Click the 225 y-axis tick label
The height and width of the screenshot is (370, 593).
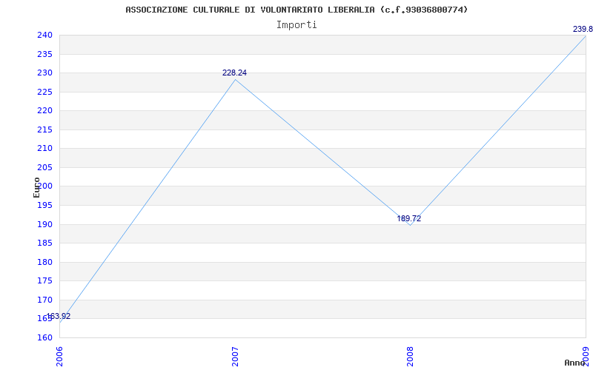pos(44,92)
